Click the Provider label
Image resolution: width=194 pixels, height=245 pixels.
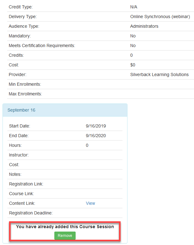click(17, 74)
